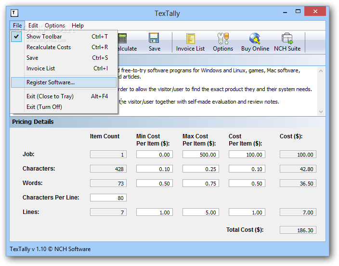The image size is (339, 266).
Task: Click the Buy Online globe icon
Action: pos(255,38)
